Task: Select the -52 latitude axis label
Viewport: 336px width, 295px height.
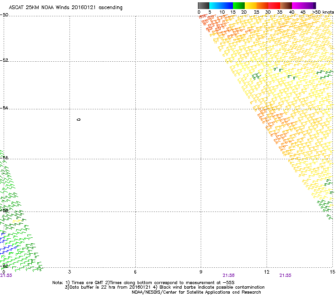Action: click(4, 60)
